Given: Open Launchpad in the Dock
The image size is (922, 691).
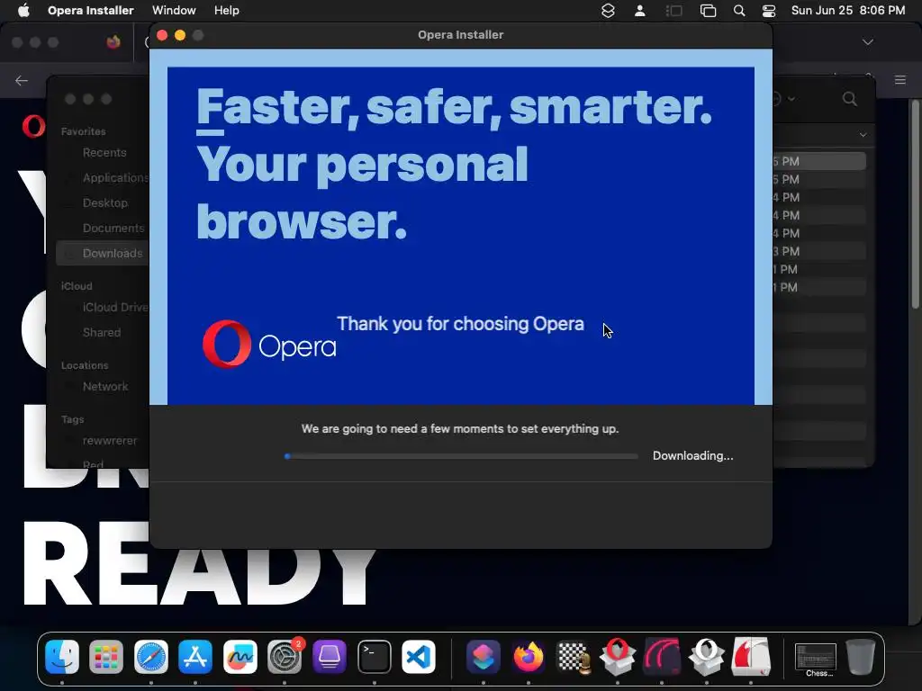Looking at the screenshot, I should (x=106, y=656).
